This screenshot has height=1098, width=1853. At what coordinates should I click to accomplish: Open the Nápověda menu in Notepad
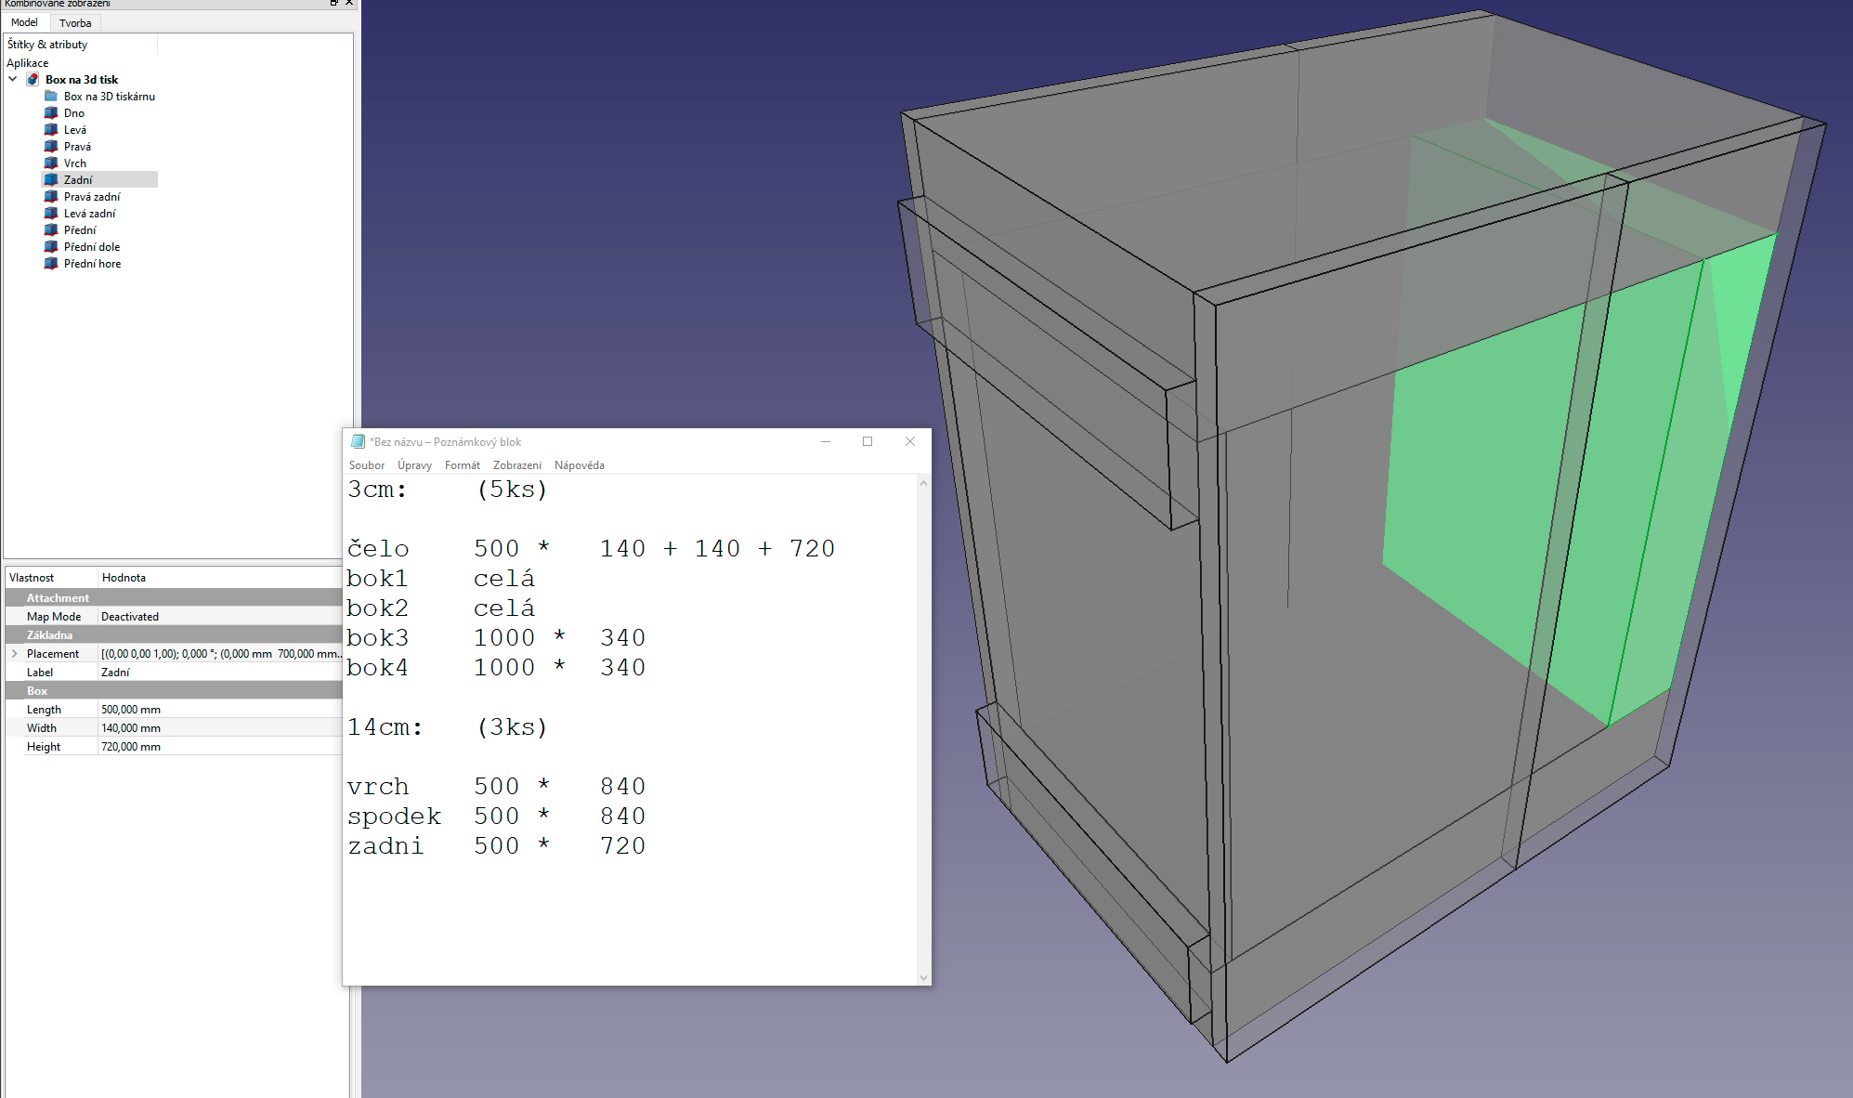(579, 465)
